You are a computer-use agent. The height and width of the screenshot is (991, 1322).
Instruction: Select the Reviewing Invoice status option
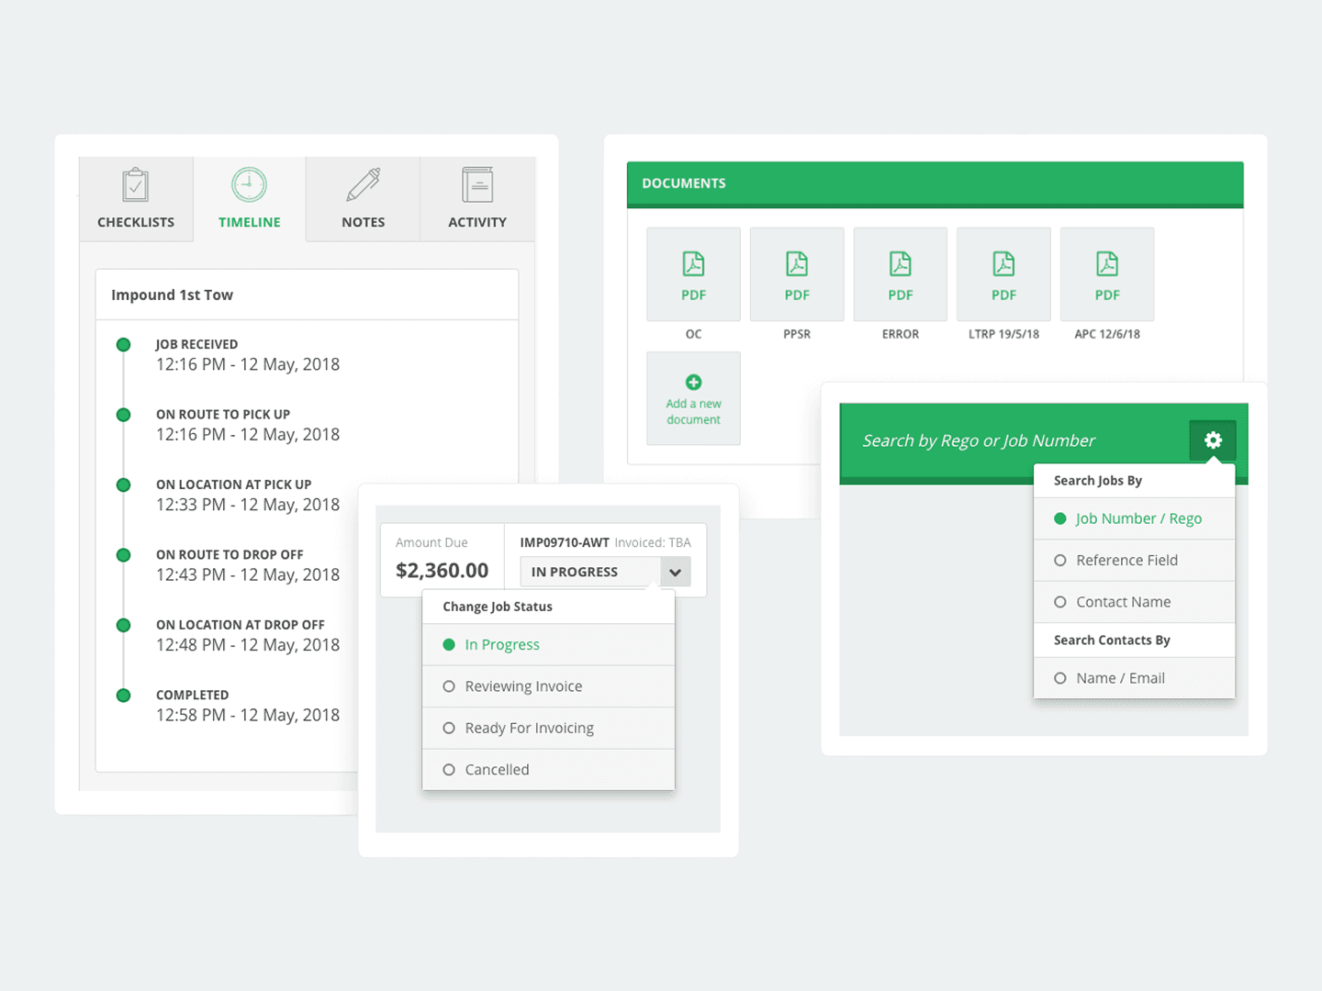[523, 686]
